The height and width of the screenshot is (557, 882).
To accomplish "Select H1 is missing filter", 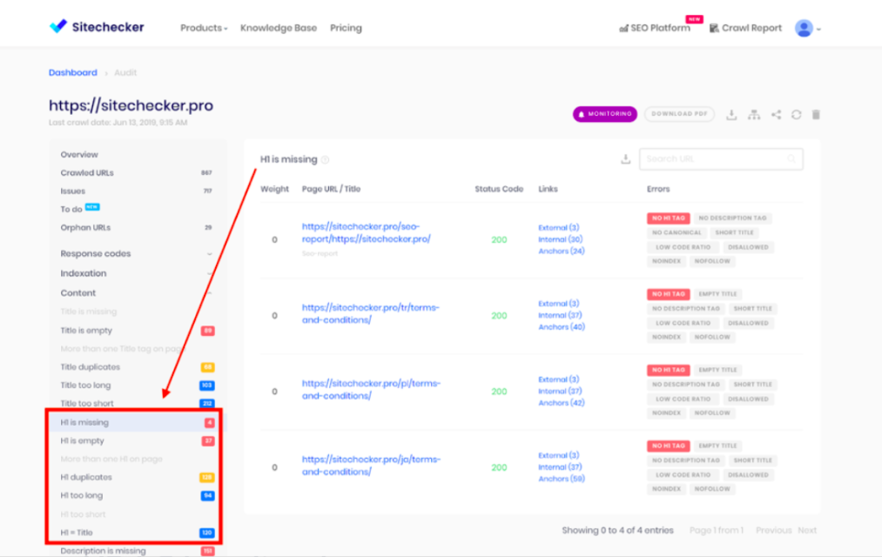I will pos(136,422).
